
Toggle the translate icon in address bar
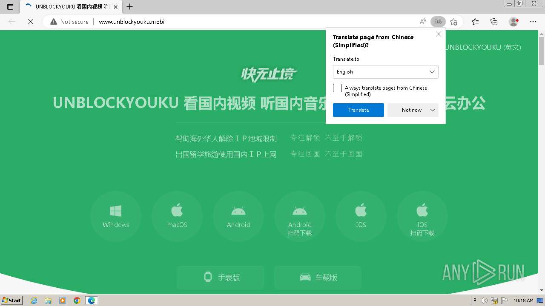(438, 22)
